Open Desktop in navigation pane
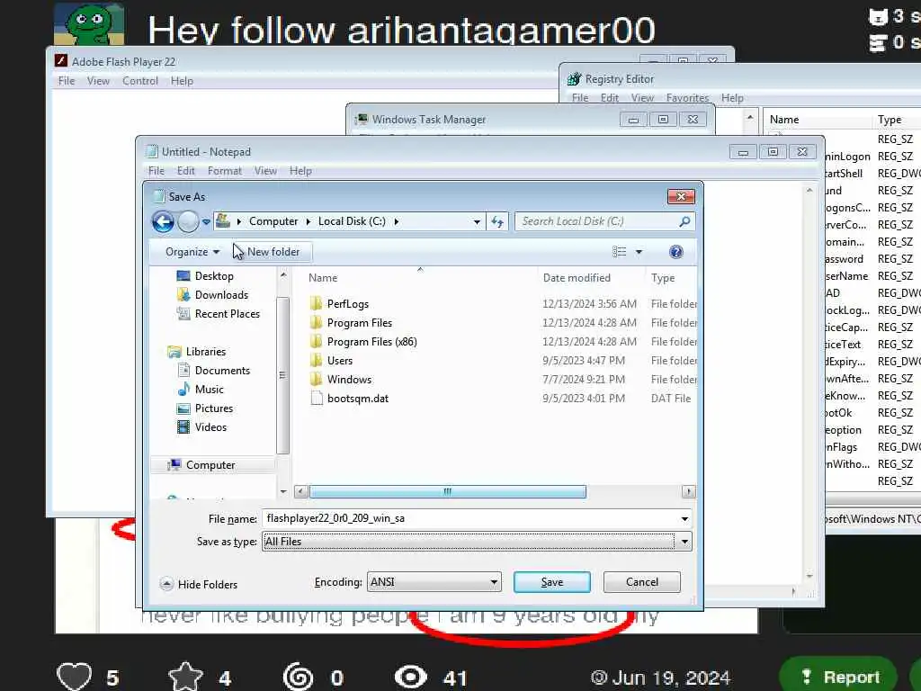921x691 pixels. click(x=214, y=276)
